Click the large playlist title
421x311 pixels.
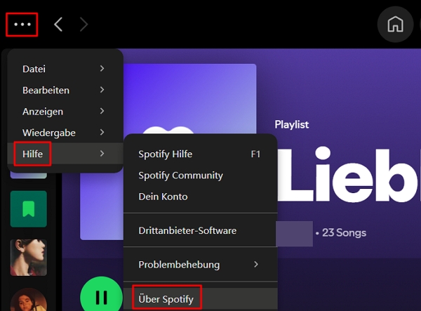click(x=349, y=175)
